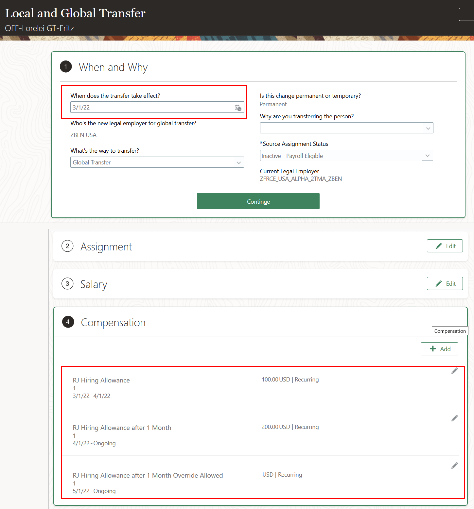Expand the way to transfer dropdown

tap(238, 162)
